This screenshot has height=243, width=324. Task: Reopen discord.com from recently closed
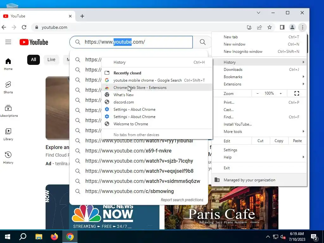tap(157, 102)
